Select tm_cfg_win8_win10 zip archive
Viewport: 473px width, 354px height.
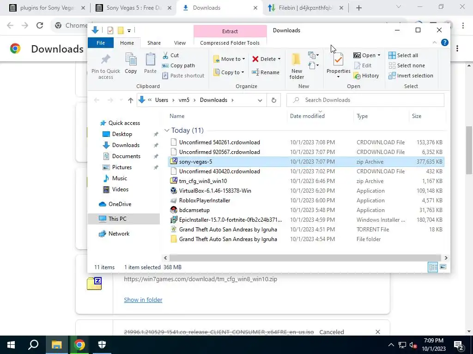point(306,181)
